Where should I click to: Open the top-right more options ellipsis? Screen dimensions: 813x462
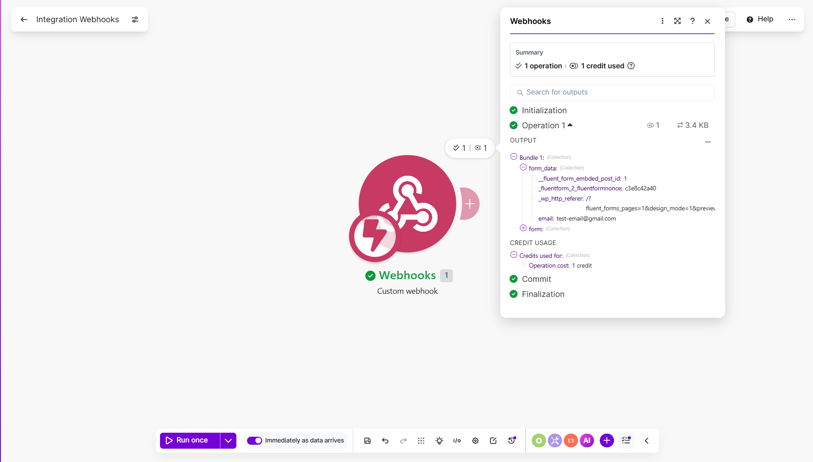click(x=792, y=20)
